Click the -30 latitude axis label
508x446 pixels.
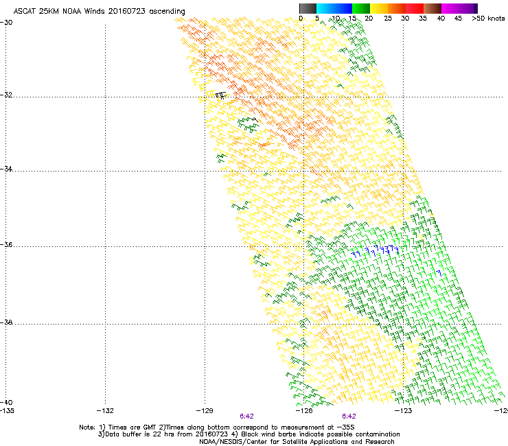pos(6,23)
